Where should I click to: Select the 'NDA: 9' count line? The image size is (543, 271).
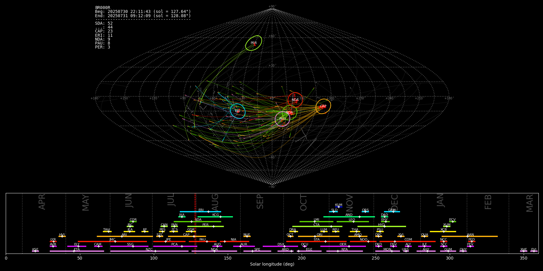pyautogui.click(x=103, y=39)
